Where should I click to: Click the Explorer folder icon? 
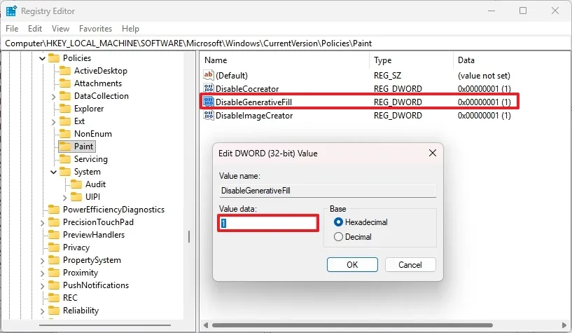point(65,109)
